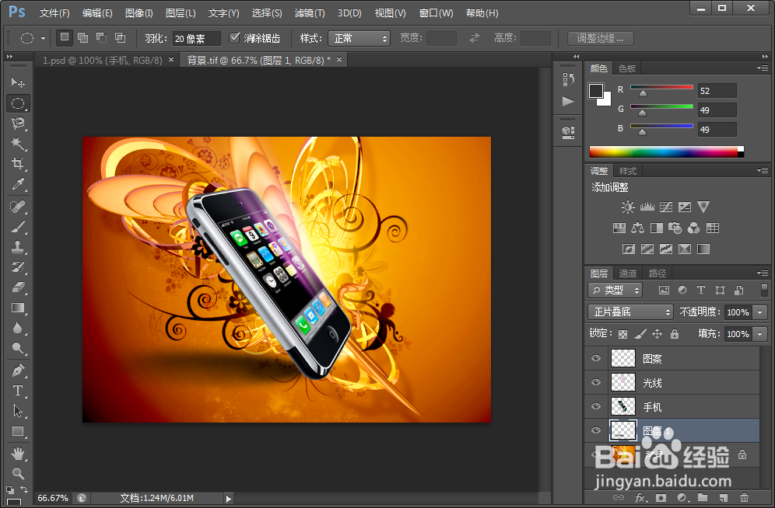Open the 类型 layer filter dropdown

(x=615, y=290)
